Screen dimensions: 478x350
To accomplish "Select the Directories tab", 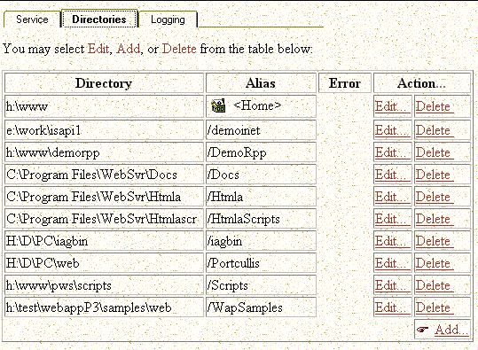I will (x=99, y=19).
